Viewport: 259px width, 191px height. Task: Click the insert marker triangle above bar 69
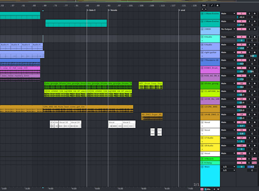[43, 11]
